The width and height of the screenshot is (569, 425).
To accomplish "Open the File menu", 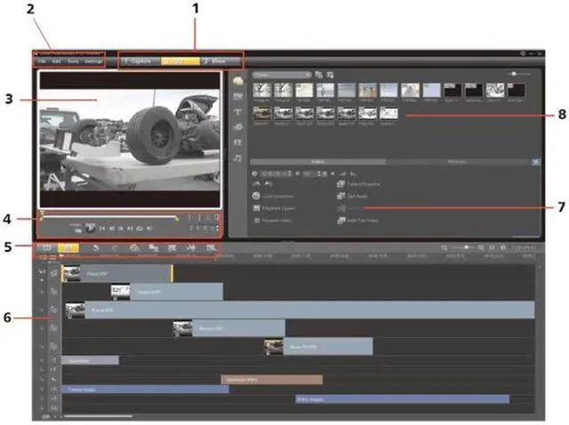I will pos(42,61).
